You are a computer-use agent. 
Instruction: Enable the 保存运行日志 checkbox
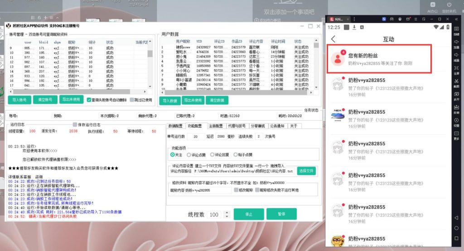coord(75,124)
